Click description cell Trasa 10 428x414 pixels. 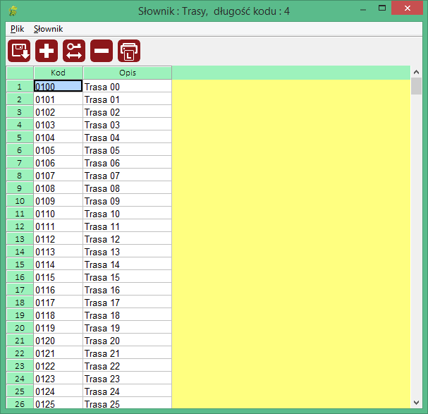click(x=128, y=214)
